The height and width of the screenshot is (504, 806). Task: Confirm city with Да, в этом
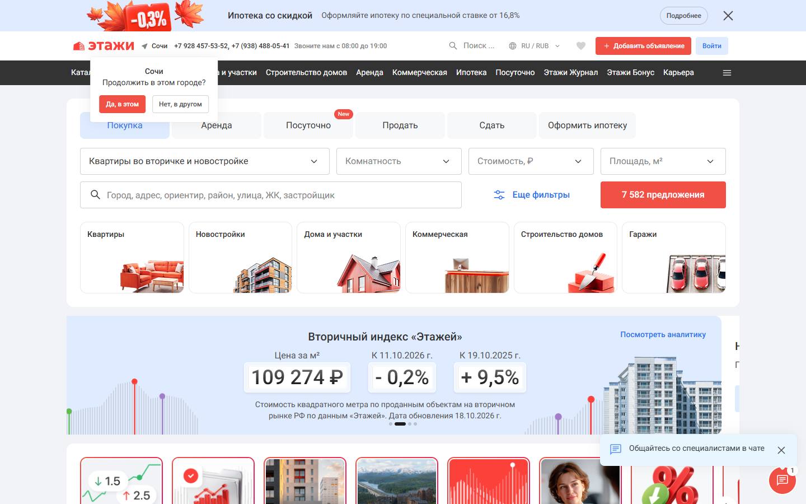pos(123,104)
